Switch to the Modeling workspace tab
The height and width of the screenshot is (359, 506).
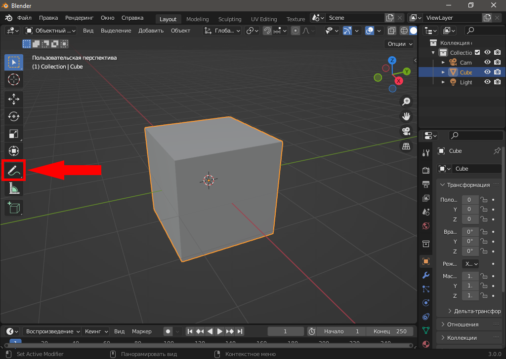click(197, 19)
